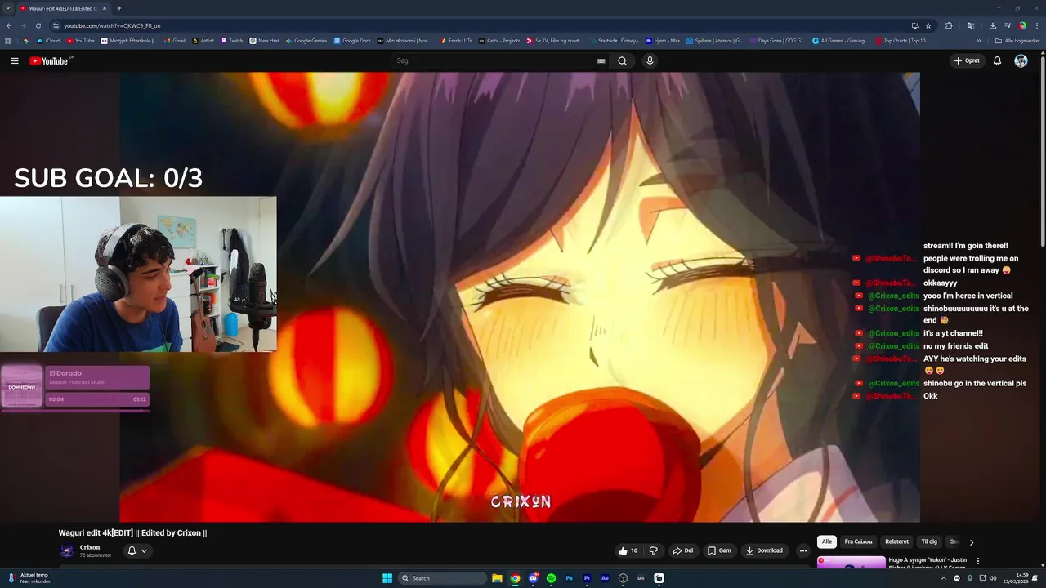This screenshot has height=588, width=1046.
Task: Click the Gem save button
Action: [x=719, y=550]
